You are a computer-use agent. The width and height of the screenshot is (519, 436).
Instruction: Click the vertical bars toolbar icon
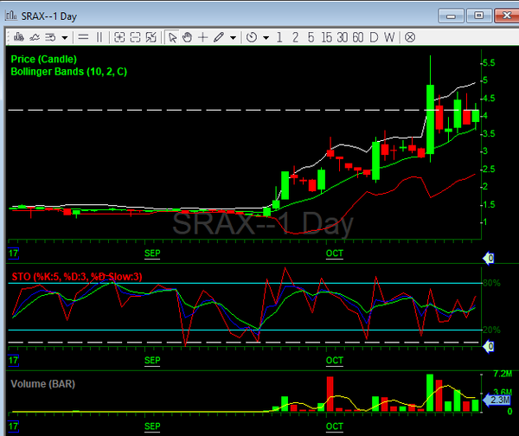tap(99, 37)
